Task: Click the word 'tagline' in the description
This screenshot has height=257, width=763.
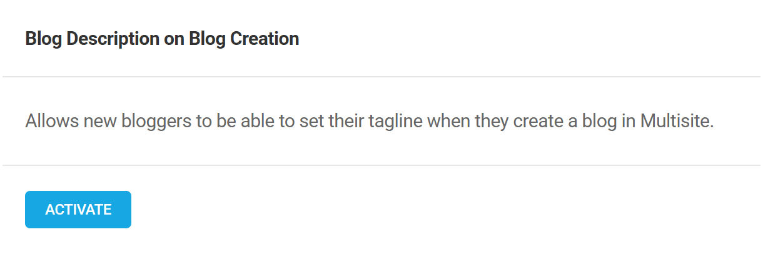Action: tap(400, 121)
